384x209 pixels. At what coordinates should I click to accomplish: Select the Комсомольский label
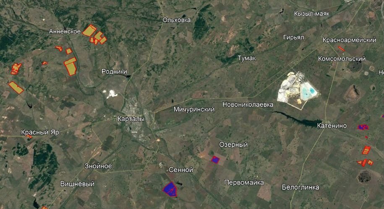[x=342, y=59]
